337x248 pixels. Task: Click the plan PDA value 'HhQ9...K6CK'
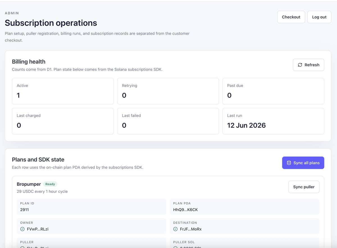(x=186, y=210)
